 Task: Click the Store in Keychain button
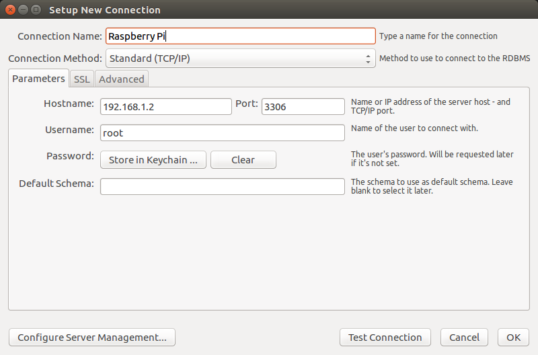153,160
